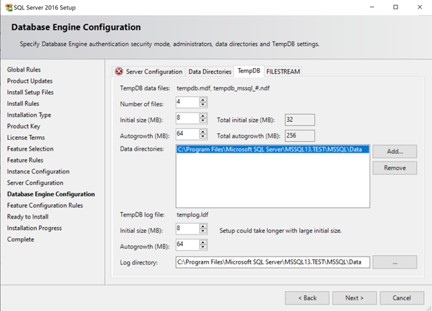The image size is (432, 311).
Task: Click Install Rules step in sidebar
Action: point(23,103)
